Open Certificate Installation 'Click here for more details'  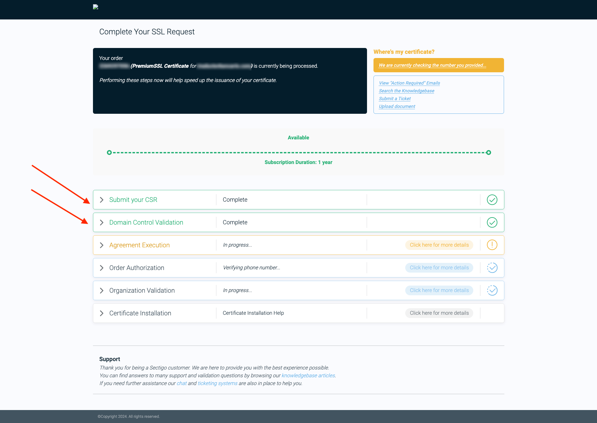point(439,313)
